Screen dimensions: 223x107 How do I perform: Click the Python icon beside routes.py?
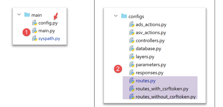point(132,81)
